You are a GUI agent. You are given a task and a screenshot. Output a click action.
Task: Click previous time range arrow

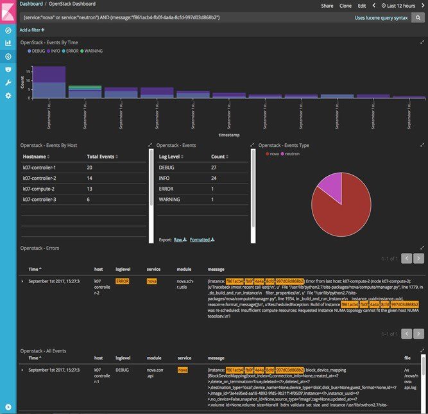pos(374,6)
